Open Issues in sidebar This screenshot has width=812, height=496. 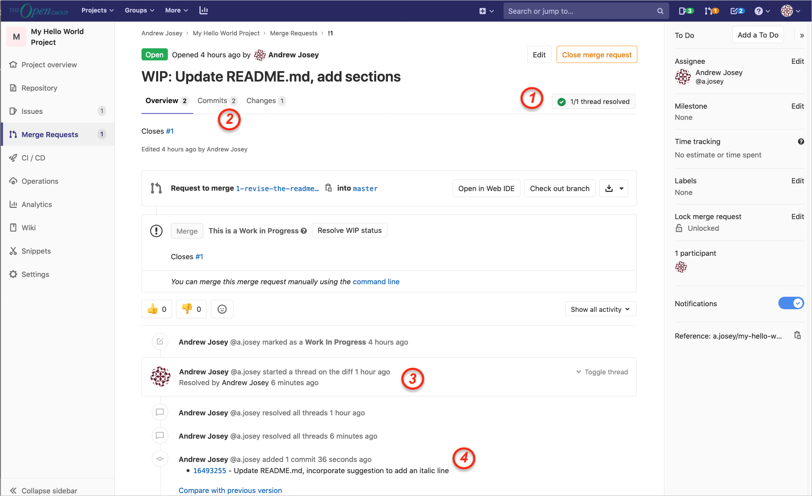tap(57, 111)
